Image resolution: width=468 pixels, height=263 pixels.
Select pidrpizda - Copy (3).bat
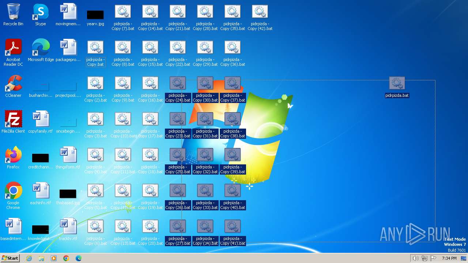95,125
